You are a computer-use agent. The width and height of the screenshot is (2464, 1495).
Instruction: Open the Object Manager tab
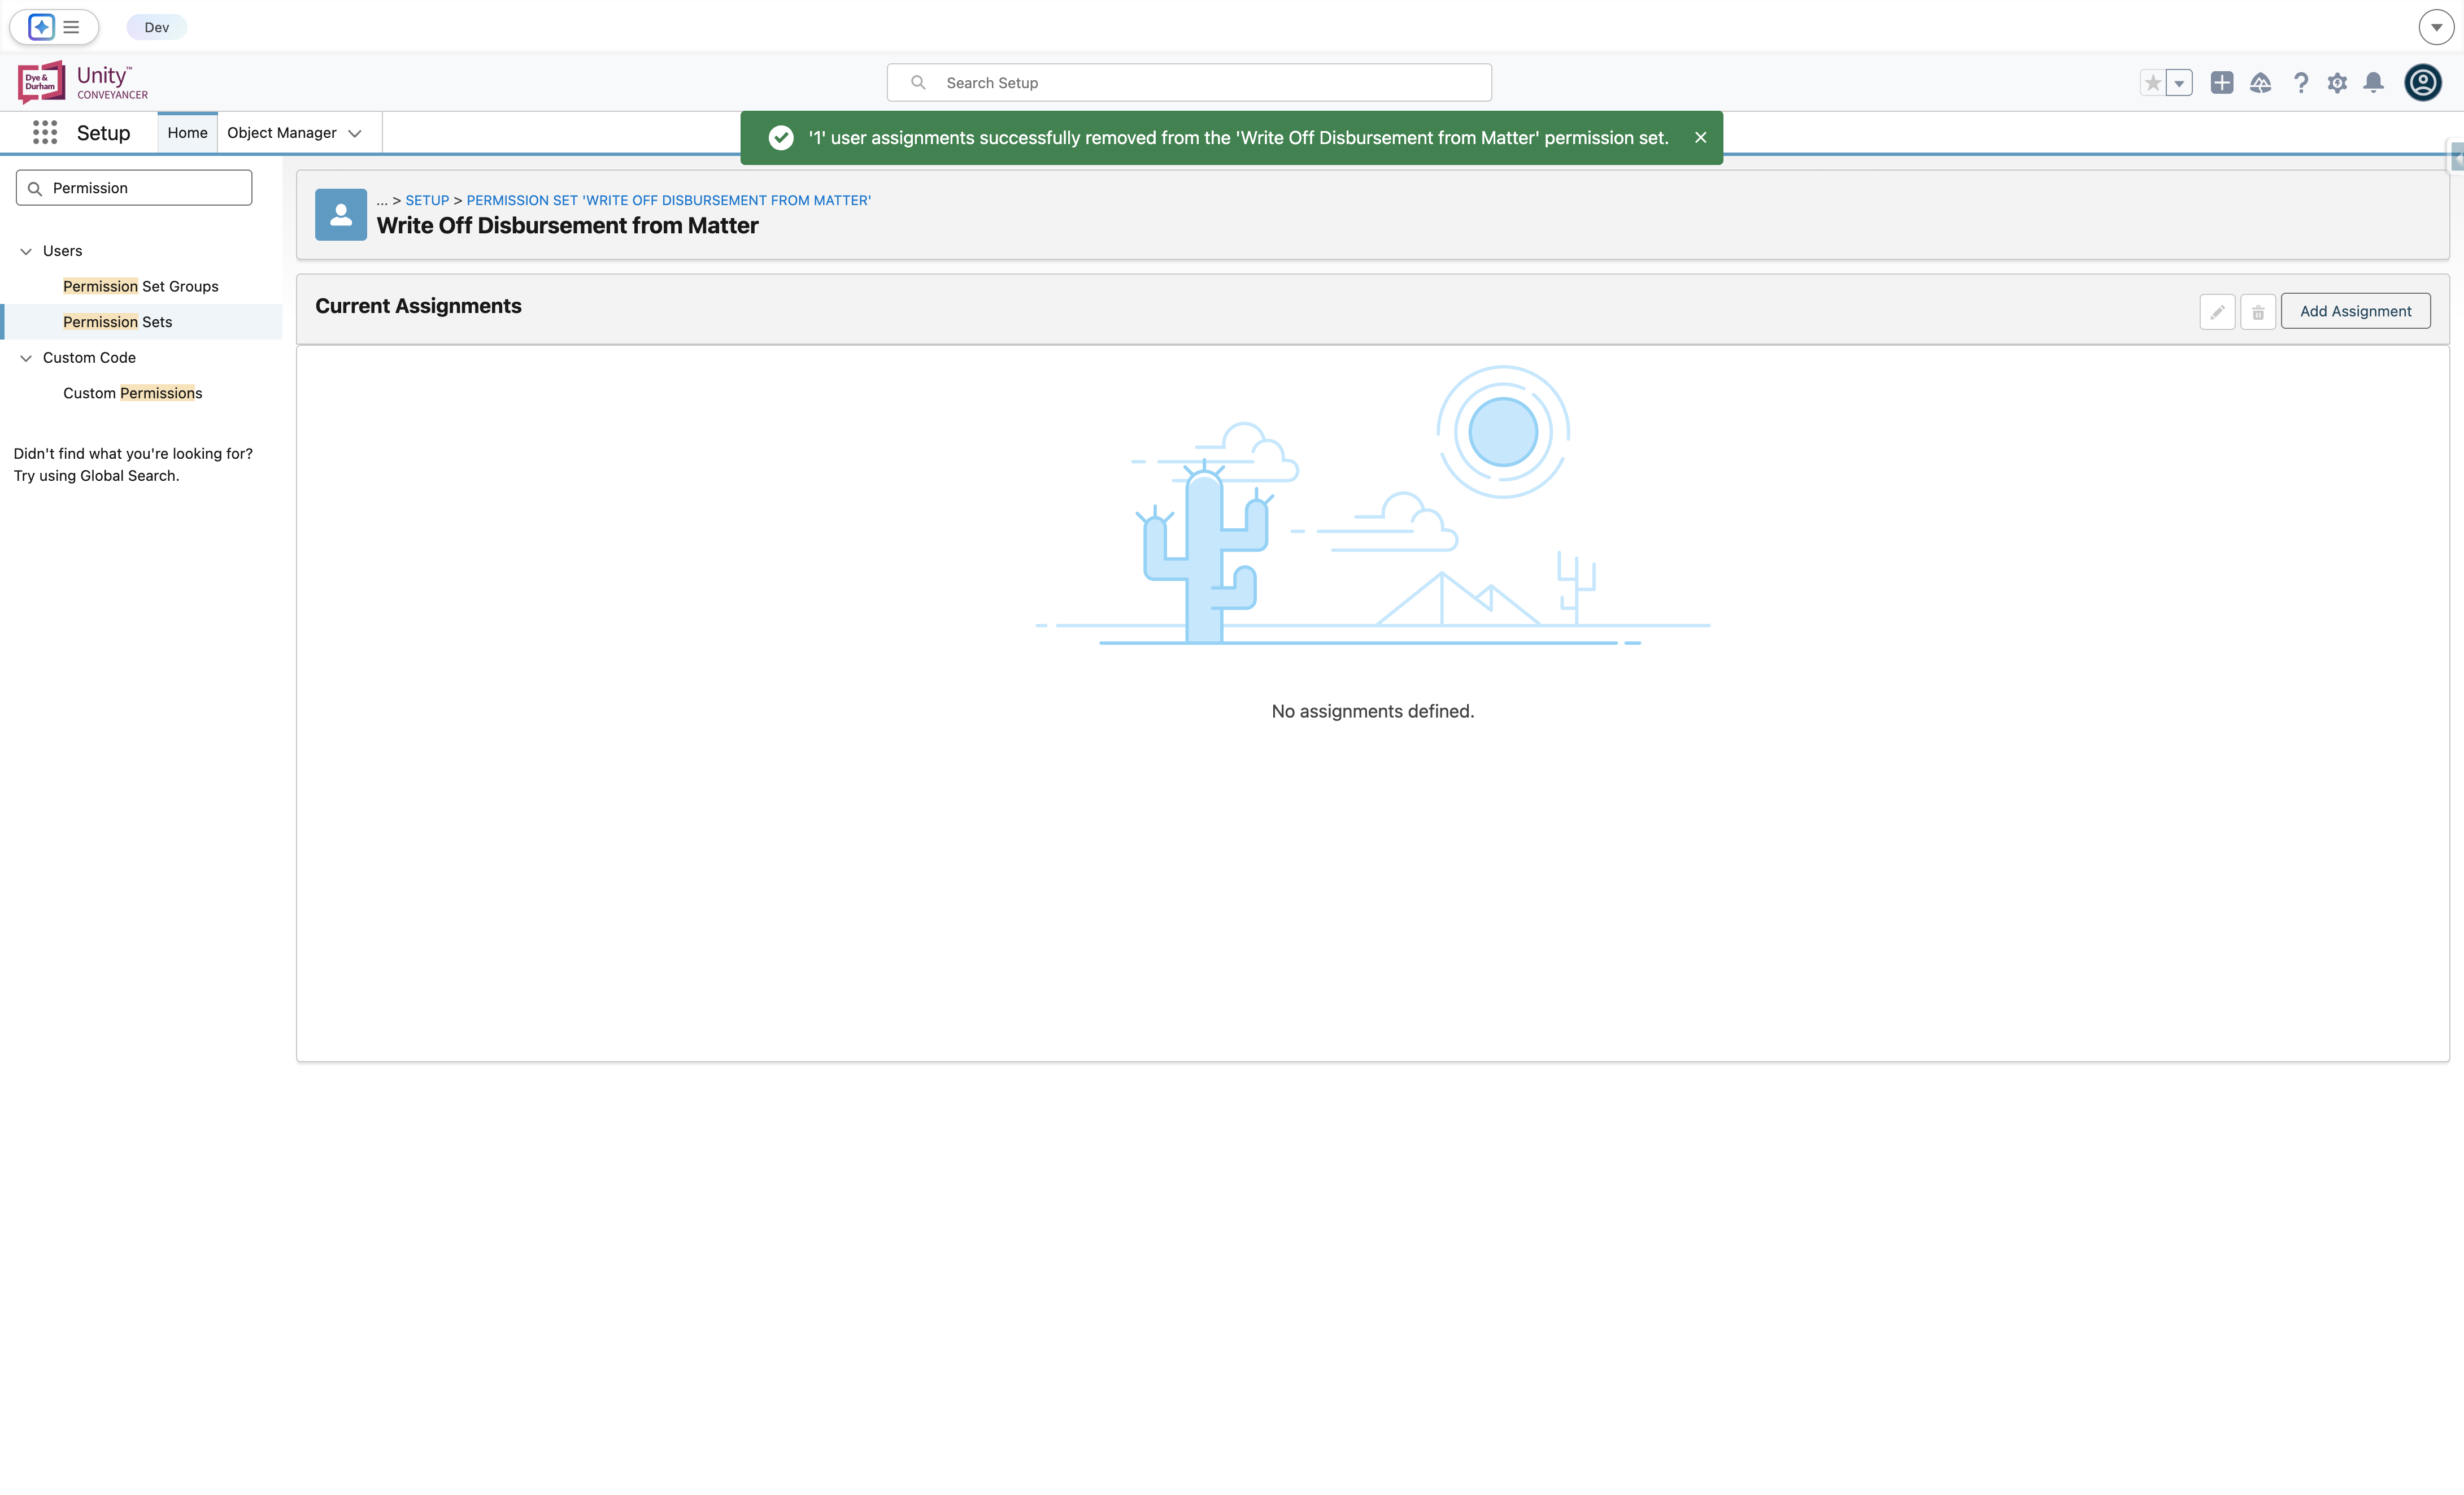[x=281, y=133]
